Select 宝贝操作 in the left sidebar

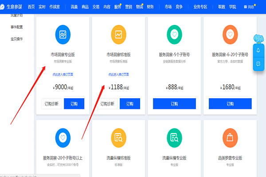tap(17, 39)
